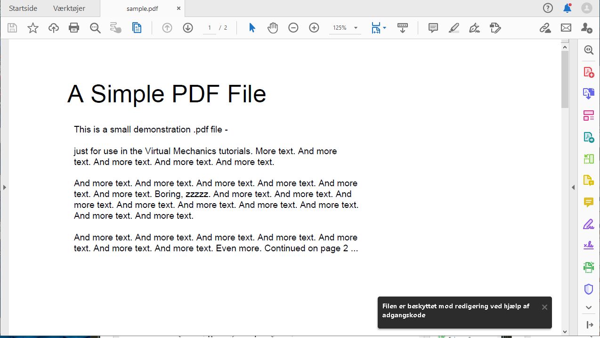The height and width of the screenshot is (338, 600).
Task: Open the 125% zoom level dropdown
Action: coord(345,28)
